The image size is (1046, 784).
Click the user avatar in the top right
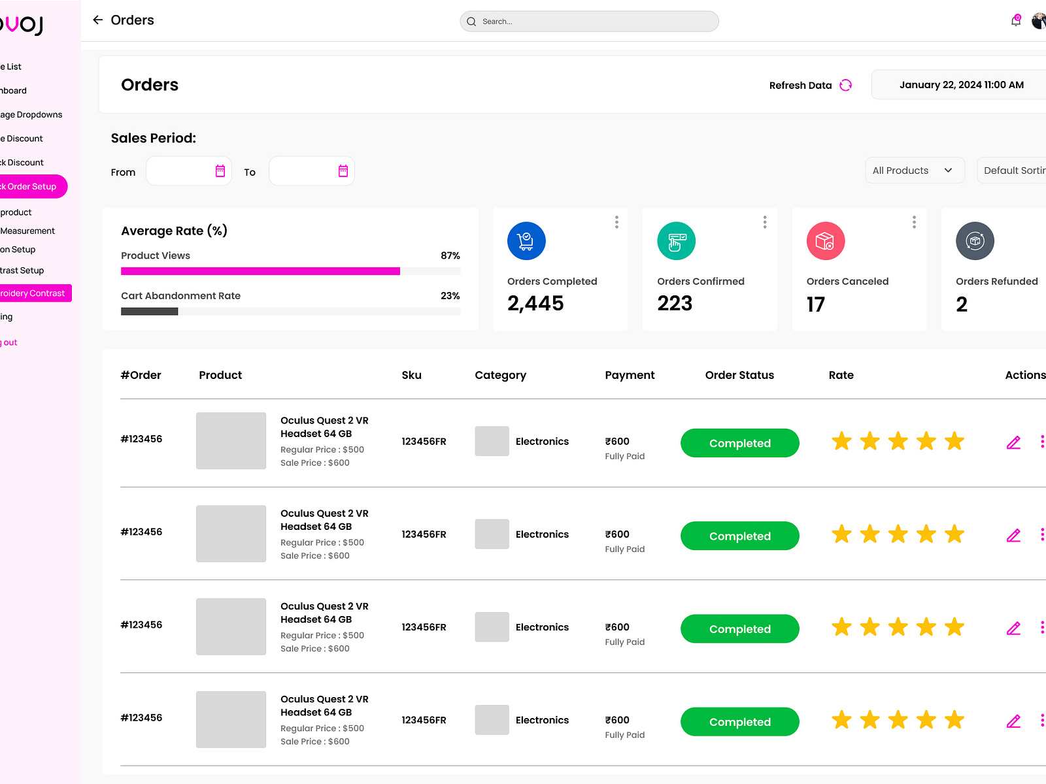point(1038,20)
